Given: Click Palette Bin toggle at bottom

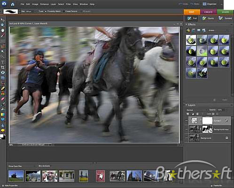Looking at the screenshot, I should click(217, 186).
